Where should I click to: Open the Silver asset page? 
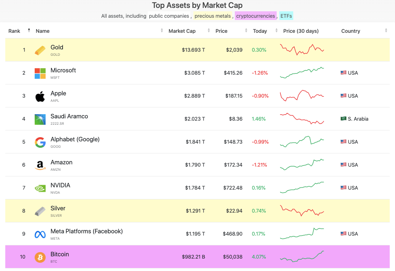[58, 208]
